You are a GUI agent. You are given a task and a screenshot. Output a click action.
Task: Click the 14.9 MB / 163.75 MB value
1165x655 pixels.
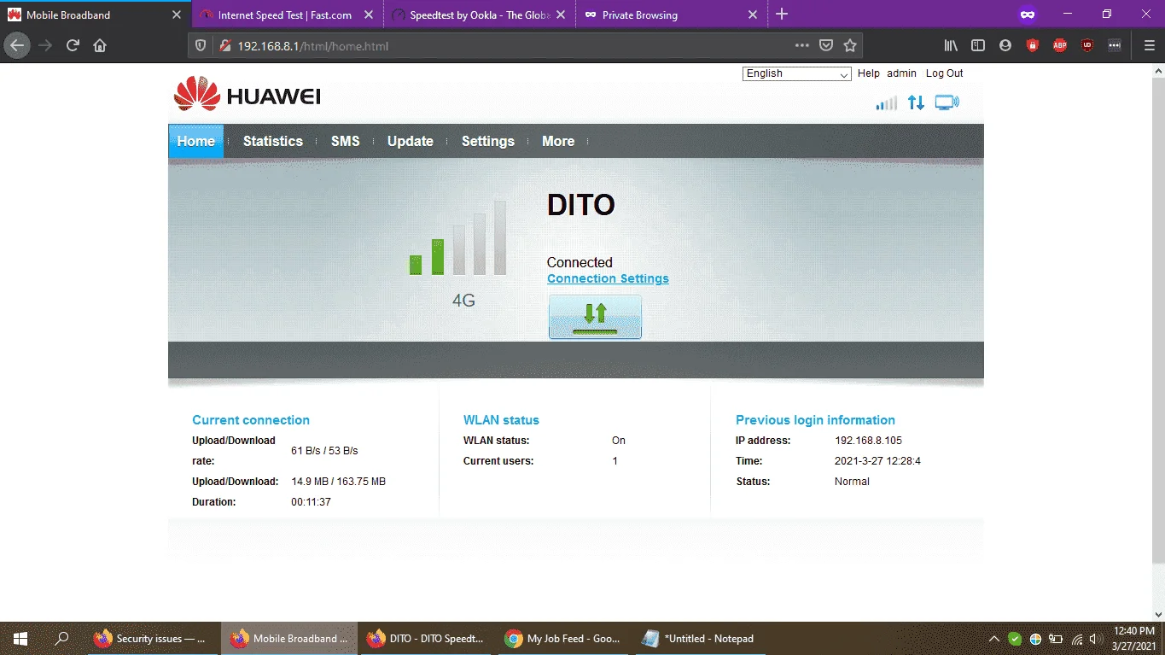click(x=339, y=482)
